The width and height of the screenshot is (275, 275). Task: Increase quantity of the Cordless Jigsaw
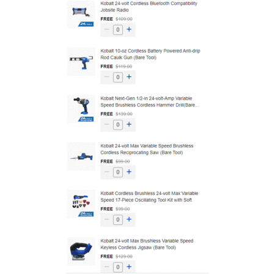[129, 266]
